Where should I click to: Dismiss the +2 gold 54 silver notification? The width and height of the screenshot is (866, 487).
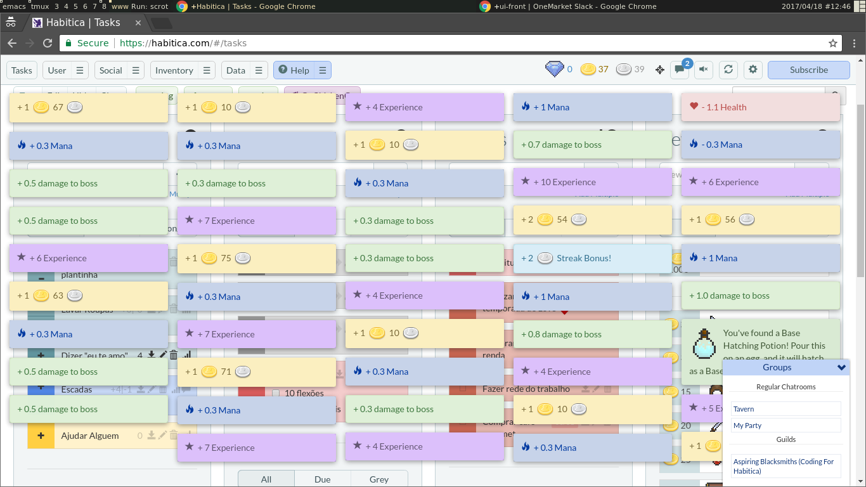coord(592,219)
